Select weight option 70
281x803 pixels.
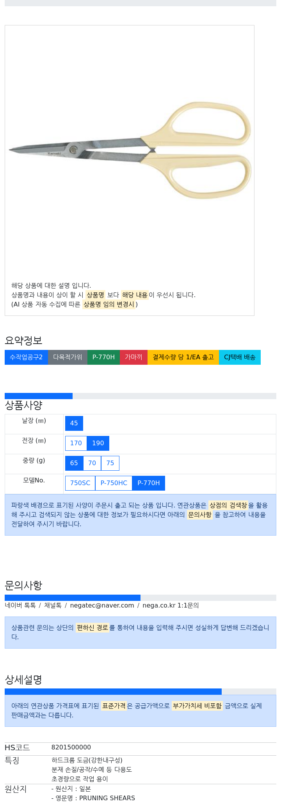tap(92, 463)
